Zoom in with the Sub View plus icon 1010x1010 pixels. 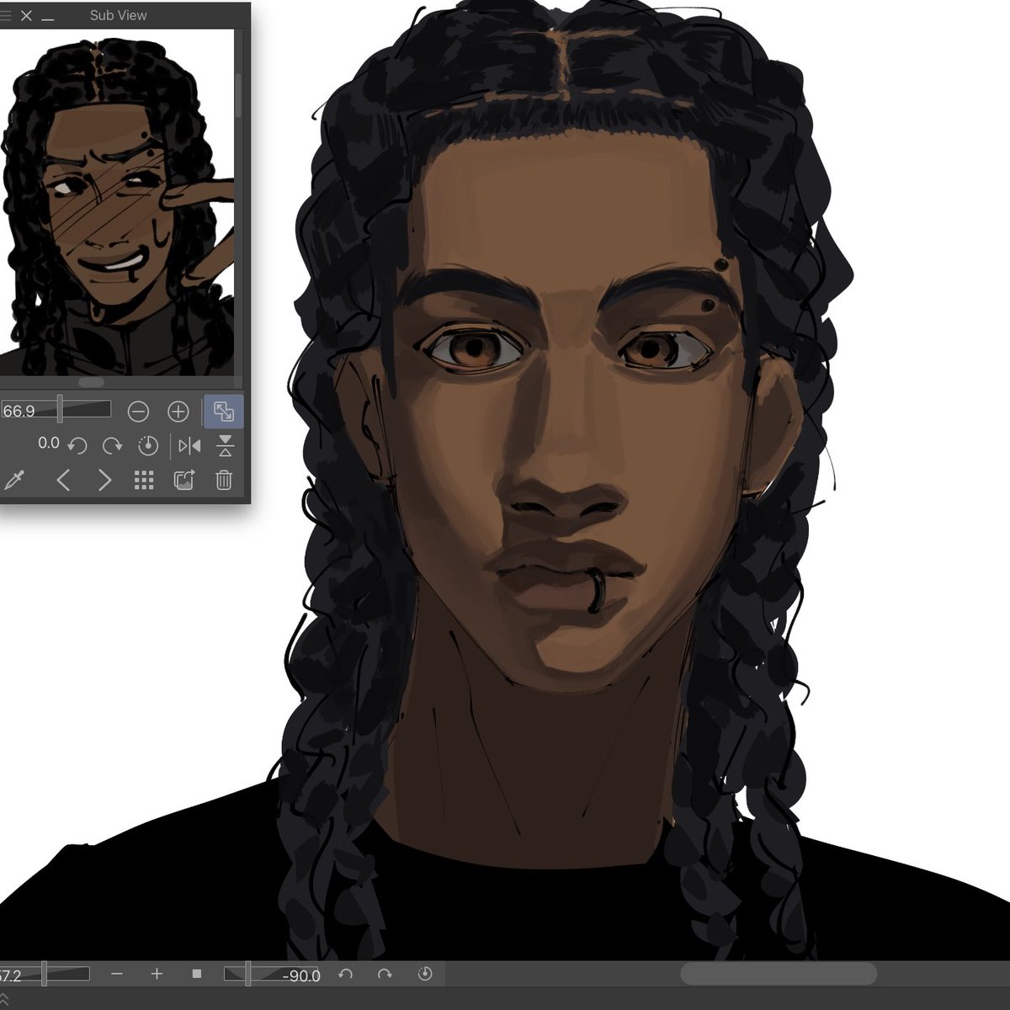click(178, 411)
